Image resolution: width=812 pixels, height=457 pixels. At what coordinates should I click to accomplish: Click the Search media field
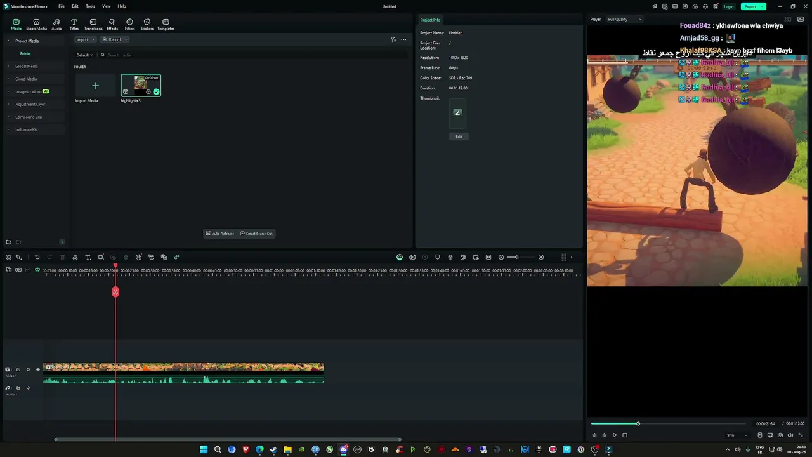pos(254,55)
